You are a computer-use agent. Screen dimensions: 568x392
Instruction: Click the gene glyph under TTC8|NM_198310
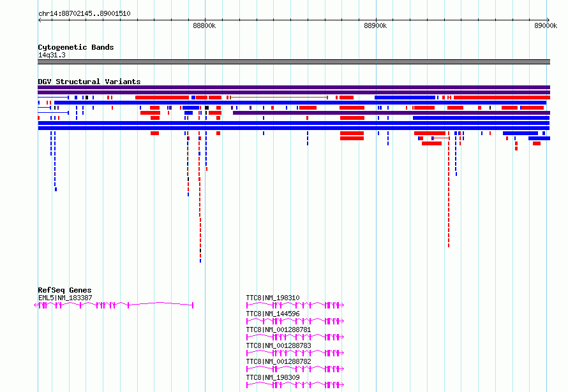click(295, 305)
